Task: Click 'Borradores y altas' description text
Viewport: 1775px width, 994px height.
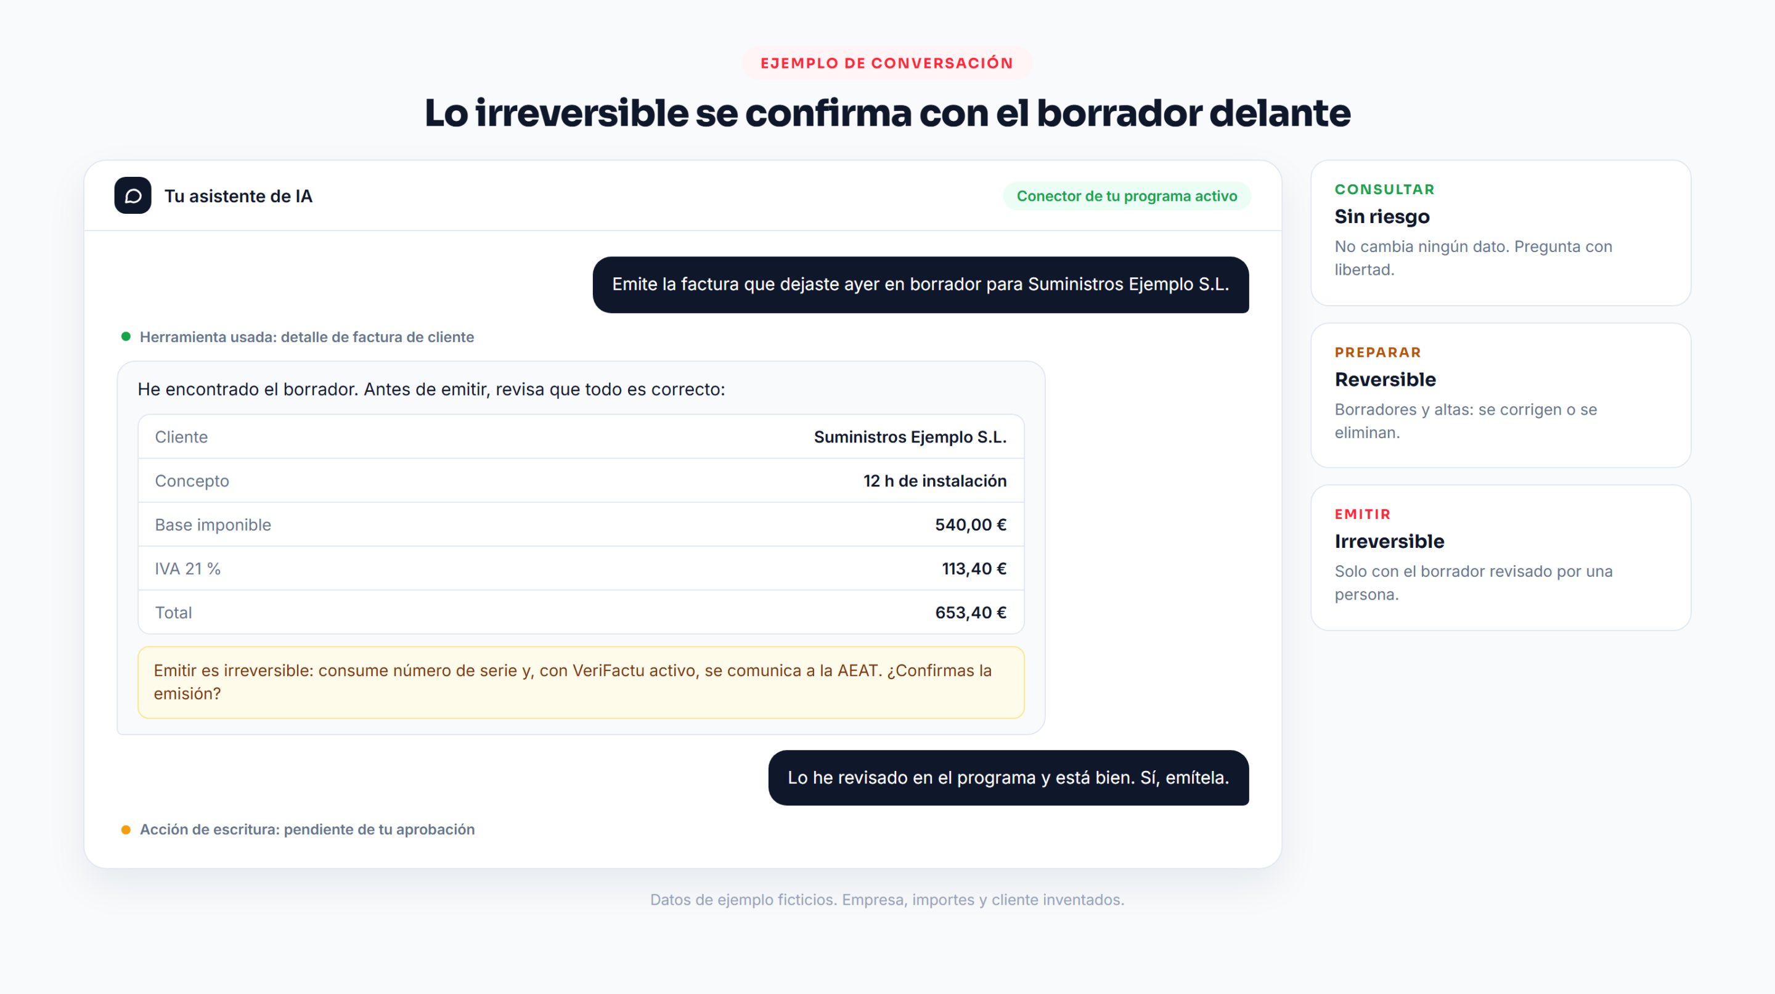Action: tap(1466, 421)
